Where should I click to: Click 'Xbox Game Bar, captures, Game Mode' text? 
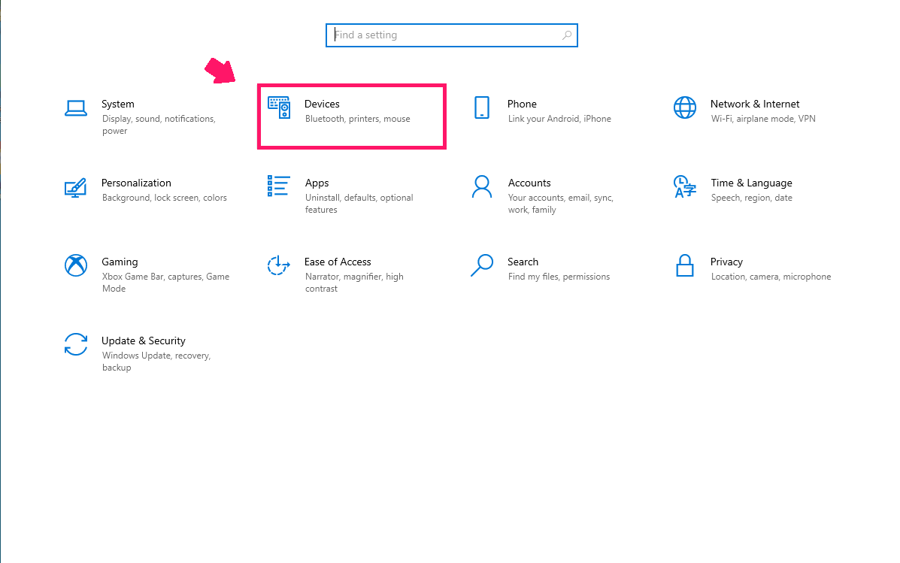pos(166,283)
